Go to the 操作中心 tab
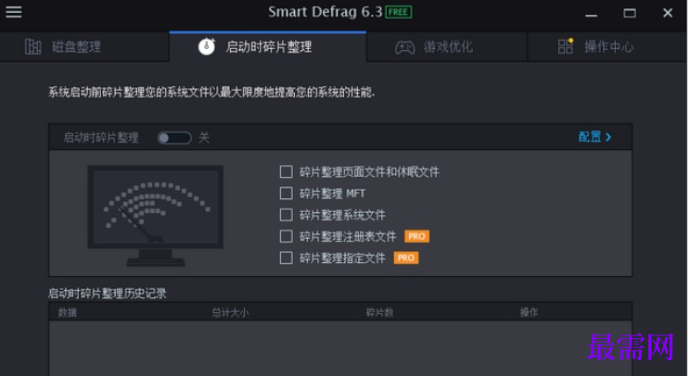 608,46
